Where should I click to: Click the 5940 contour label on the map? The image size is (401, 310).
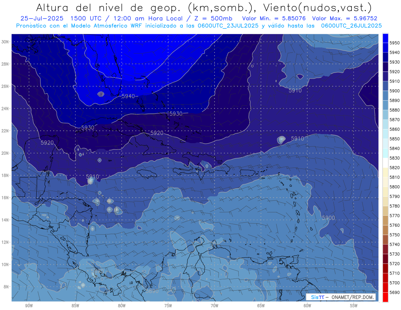coord(128,96)
